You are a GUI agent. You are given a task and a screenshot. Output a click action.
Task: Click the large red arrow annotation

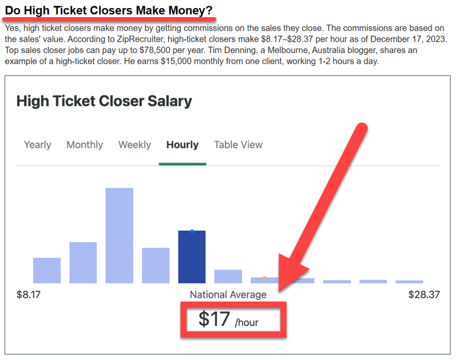[x=323, y=202]
